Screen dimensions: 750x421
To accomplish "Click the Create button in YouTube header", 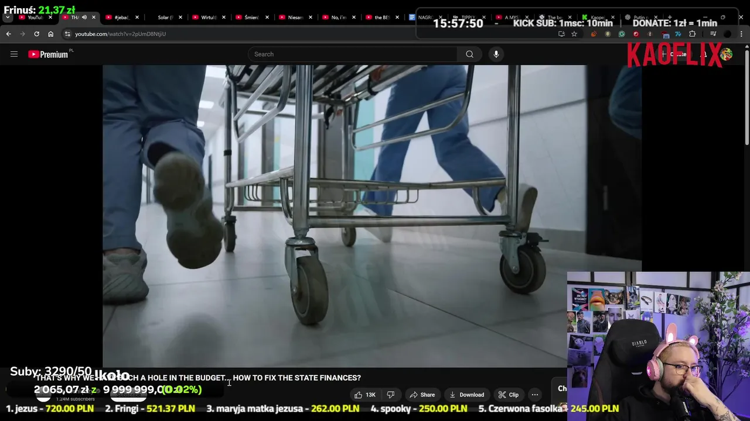I will (x=674, y=54).
